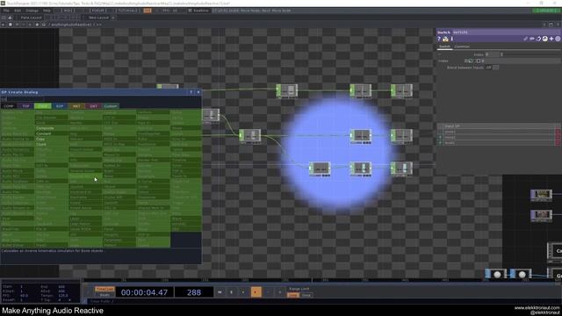
Task: Select the TimeCode display mode
Action: pyautogui.click(x=104, y=289)
